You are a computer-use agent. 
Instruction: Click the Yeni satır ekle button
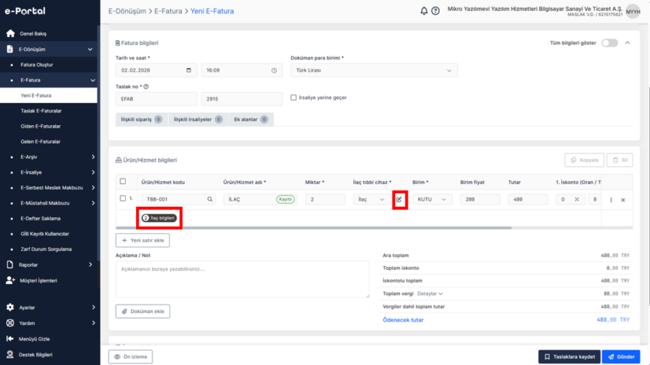click(143, 240)
